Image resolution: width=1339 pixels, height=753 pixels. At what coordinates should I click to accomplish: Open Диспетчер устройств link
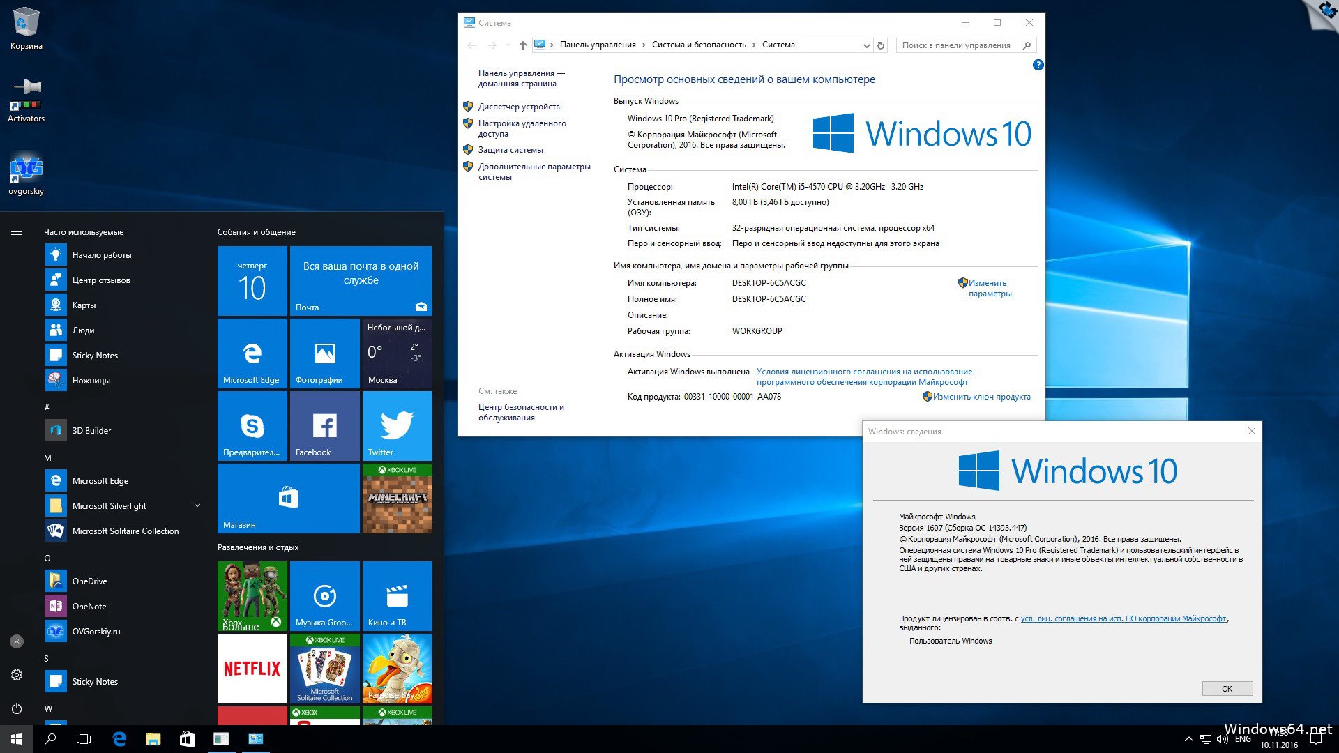[519, 107]
